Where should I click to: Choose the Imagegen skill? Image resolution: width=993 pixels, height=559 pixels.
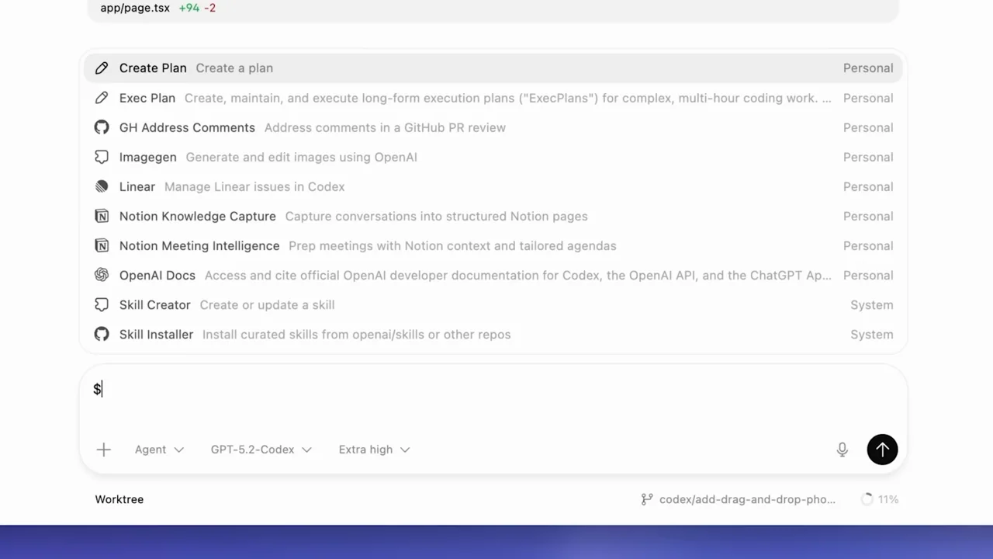493,157
